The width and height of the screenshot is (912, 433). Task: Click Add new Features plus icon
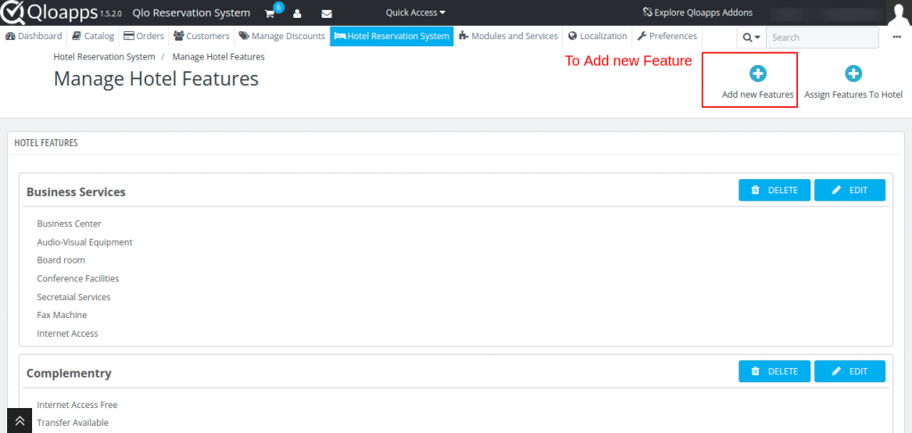point(757,74)
